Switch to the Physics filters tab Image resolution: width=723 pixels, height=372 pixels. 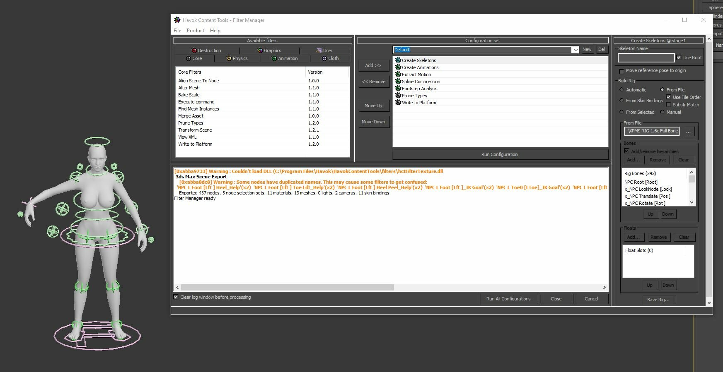tap(237, 58)
